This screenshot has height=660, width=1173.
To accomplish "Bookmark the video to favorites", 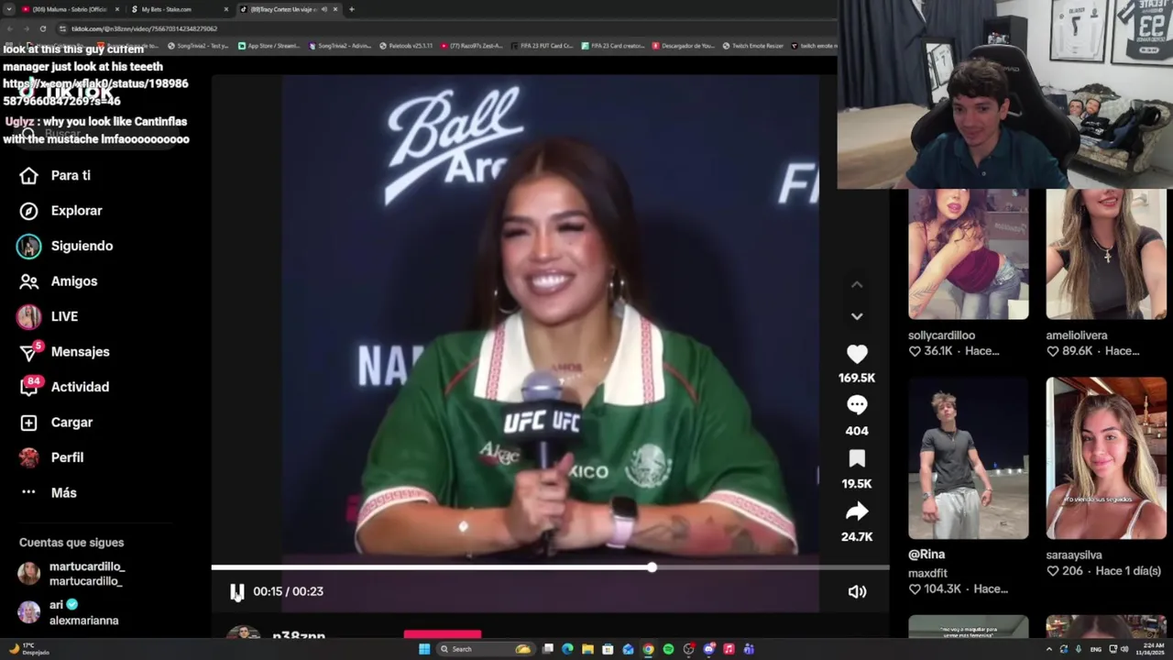I will pos(857,458).
